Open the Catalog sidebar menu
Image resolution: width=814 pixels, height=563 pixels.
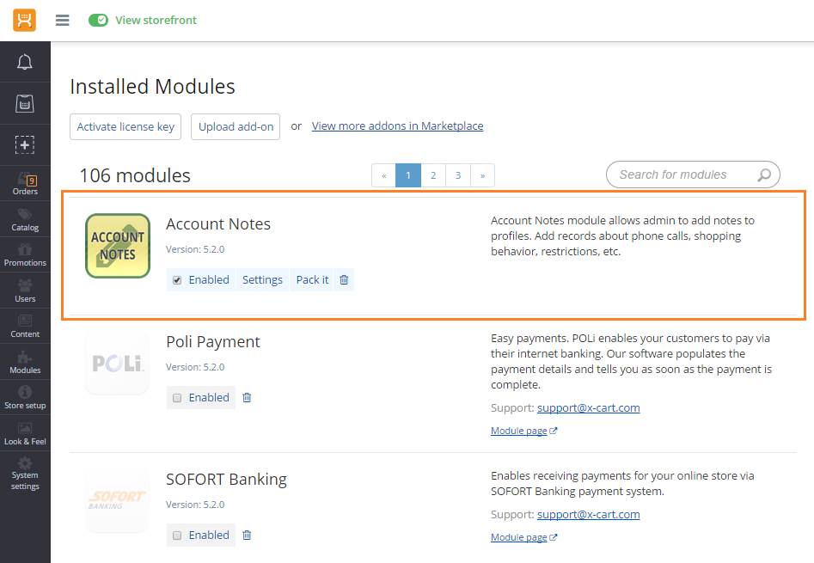25,219
